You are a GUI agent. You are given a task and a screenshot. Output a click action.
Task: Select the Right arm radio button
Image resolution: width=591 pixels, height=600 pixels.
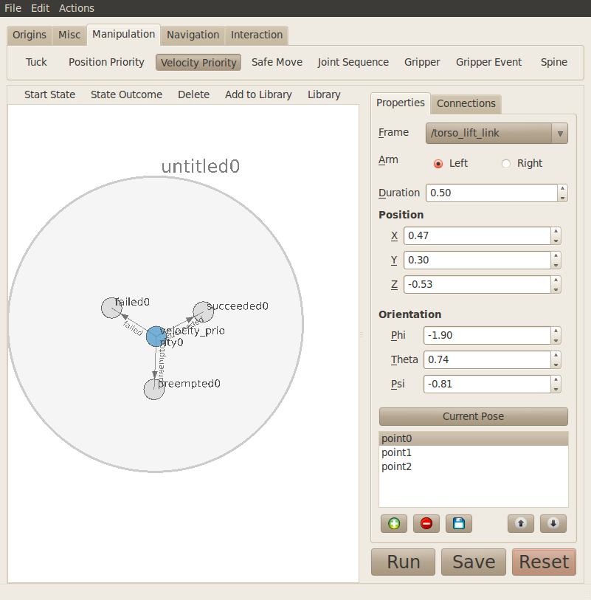(506, 164)
